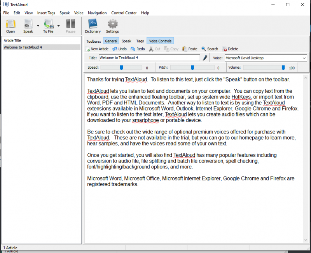Open the Navigation menu
The image size is (311, 253).
pos(97,13)
